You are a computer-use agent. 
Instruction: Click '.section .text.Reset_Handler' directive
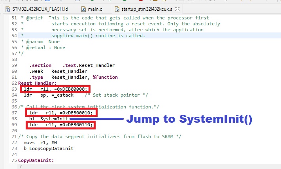(x=72, y=65)
